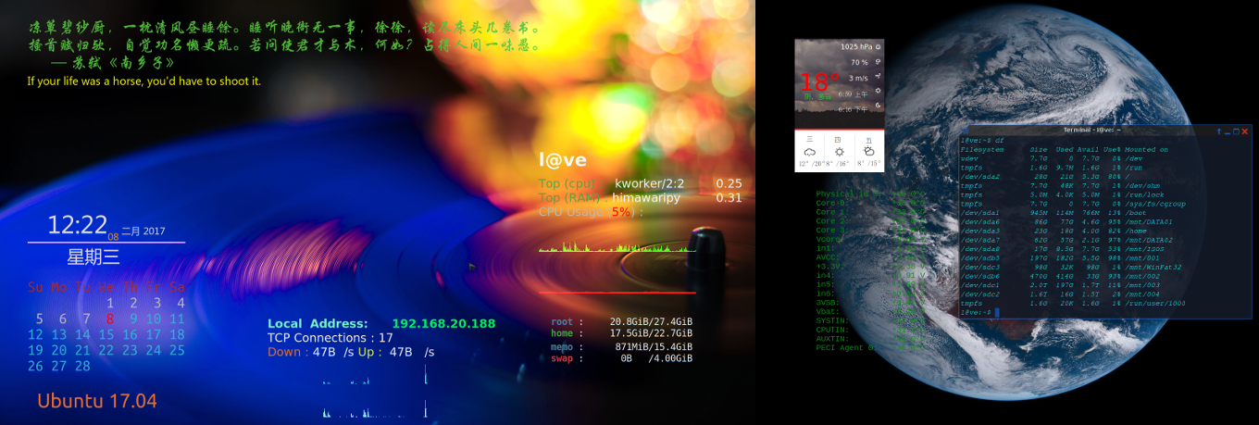Click the Terminal title bar text
1259x425 pixels.
(x=1093, y=131)
